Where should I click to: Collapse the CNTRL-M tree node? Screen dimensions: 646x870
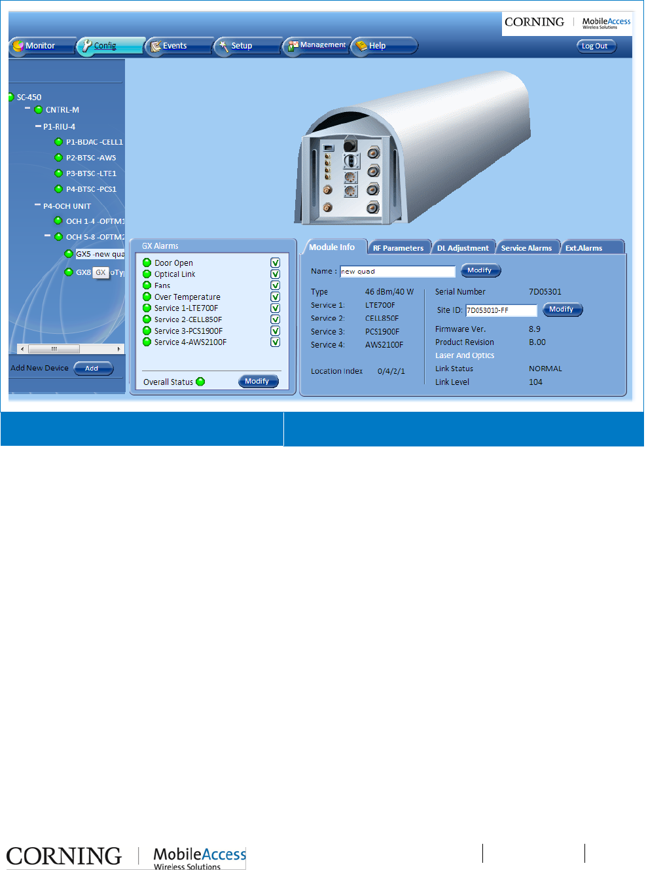pos(27,109)
